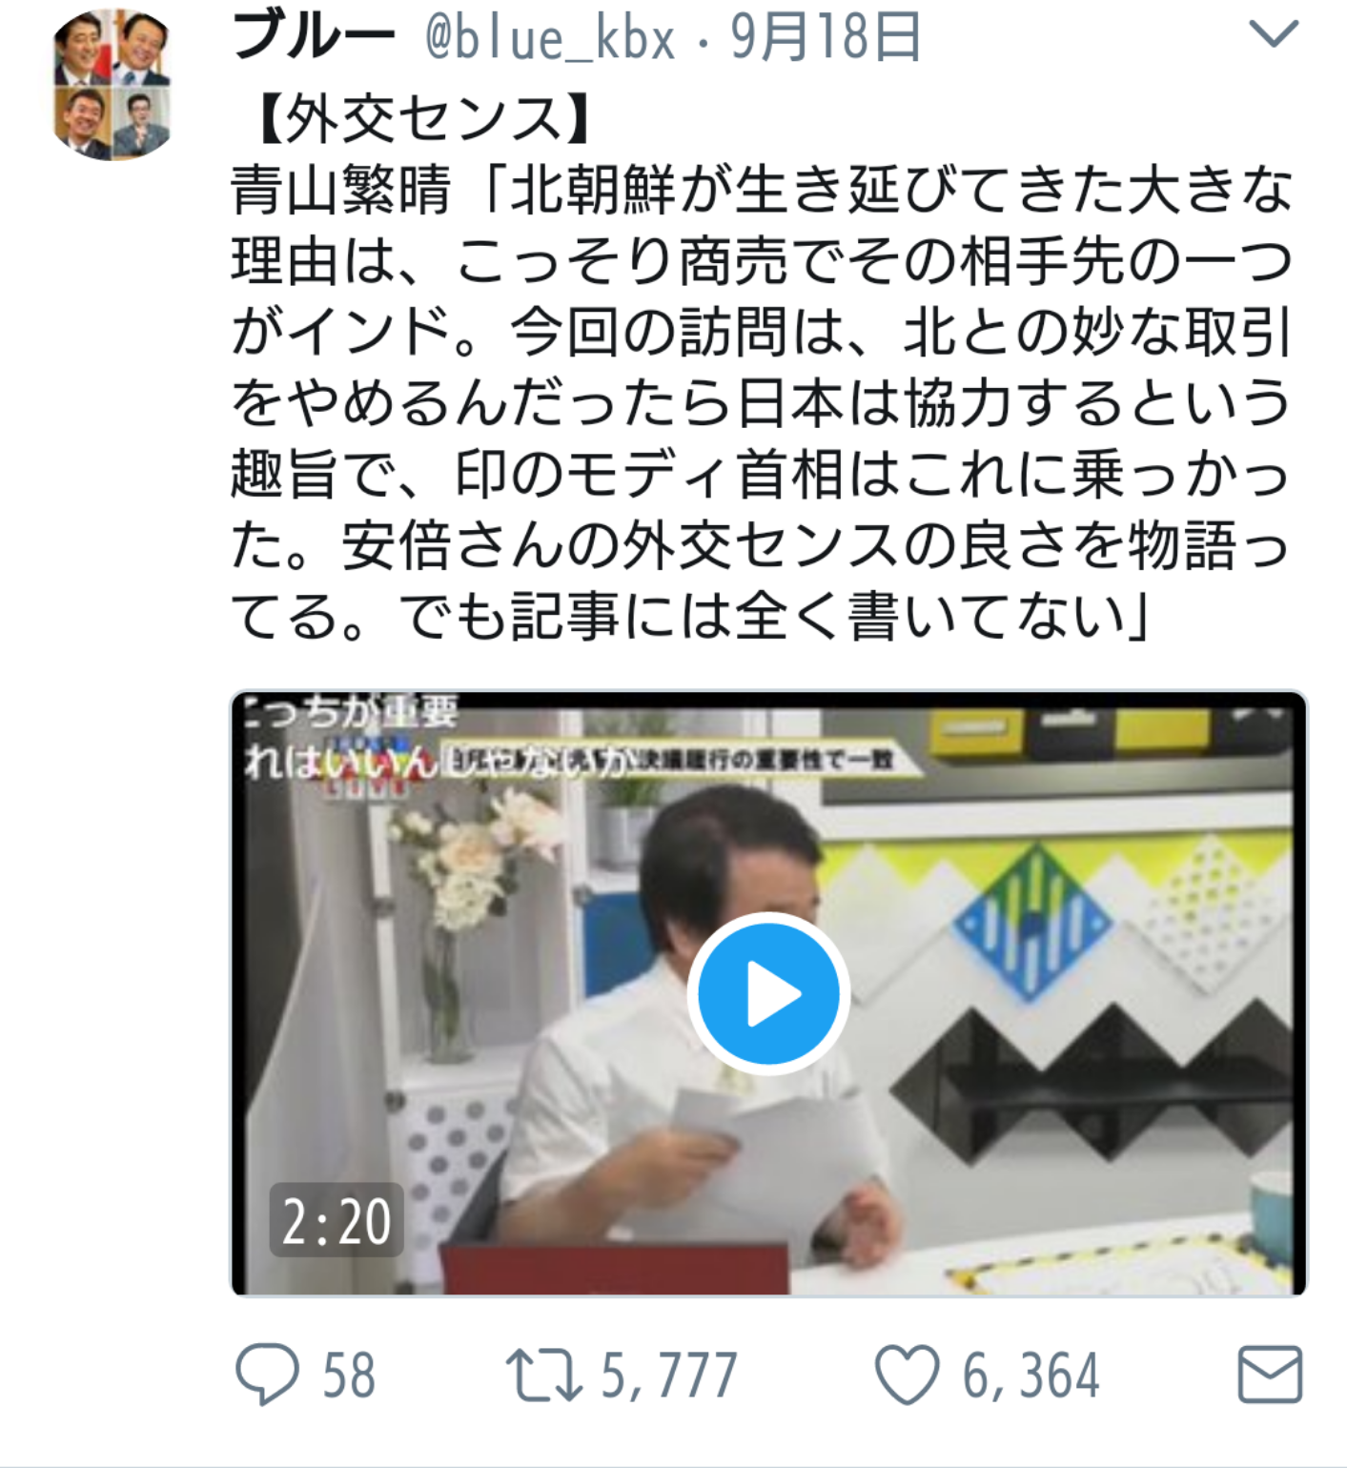The height and width of the screenshot is (1468, 1347).
Task: Open the tweet body text for details
Action: click(x=761, y=403)
